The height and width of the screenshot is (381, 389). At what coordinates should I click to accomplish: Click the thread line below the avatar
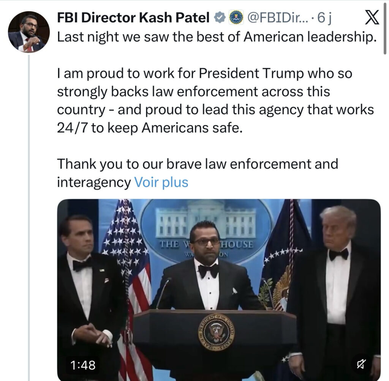pyautogui.click(x=29, y=218)
